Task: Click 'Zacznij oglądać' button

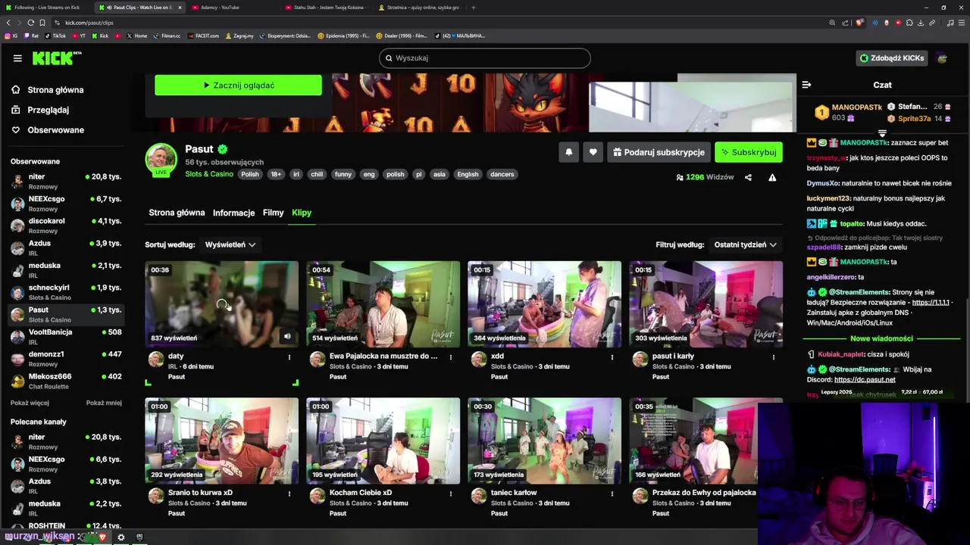Action: click(238, 86)
